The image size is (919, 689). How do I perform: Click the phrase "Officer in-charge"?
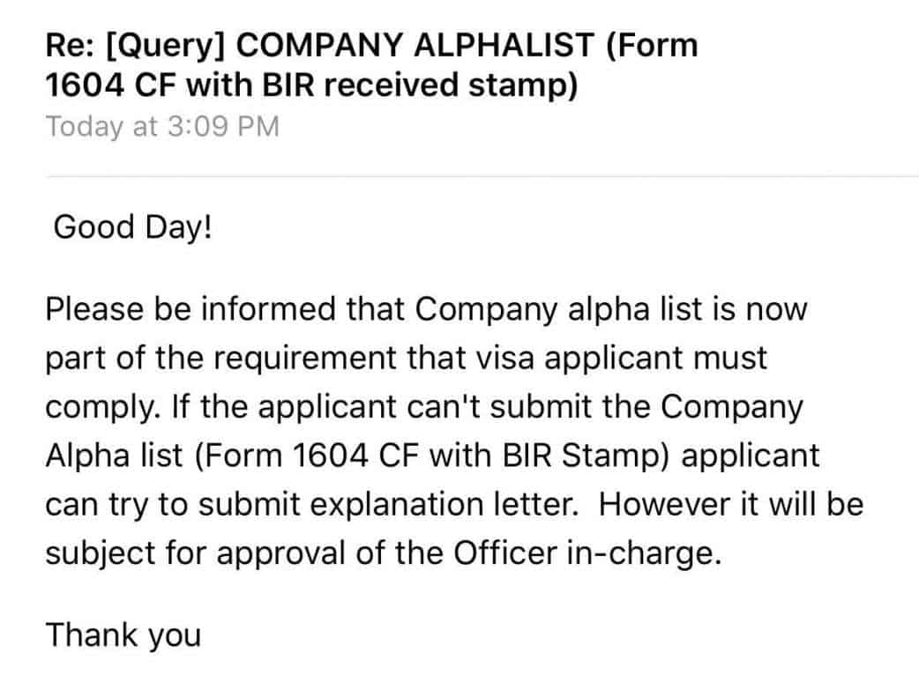tap(593, 553)
